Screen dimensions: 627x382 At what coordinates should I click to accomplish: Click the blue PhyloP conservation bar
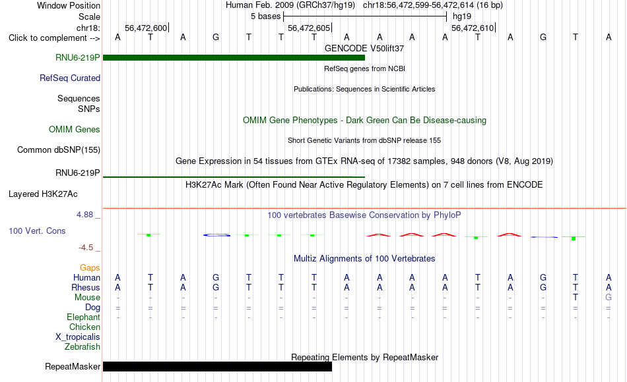[216, 235]
